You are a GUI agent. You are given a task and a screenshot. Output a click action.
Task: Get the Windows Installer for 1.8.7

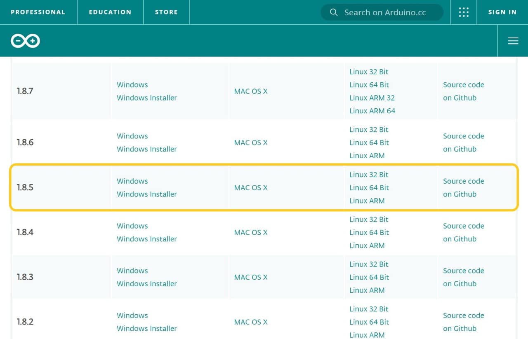[x=146, y=98]
